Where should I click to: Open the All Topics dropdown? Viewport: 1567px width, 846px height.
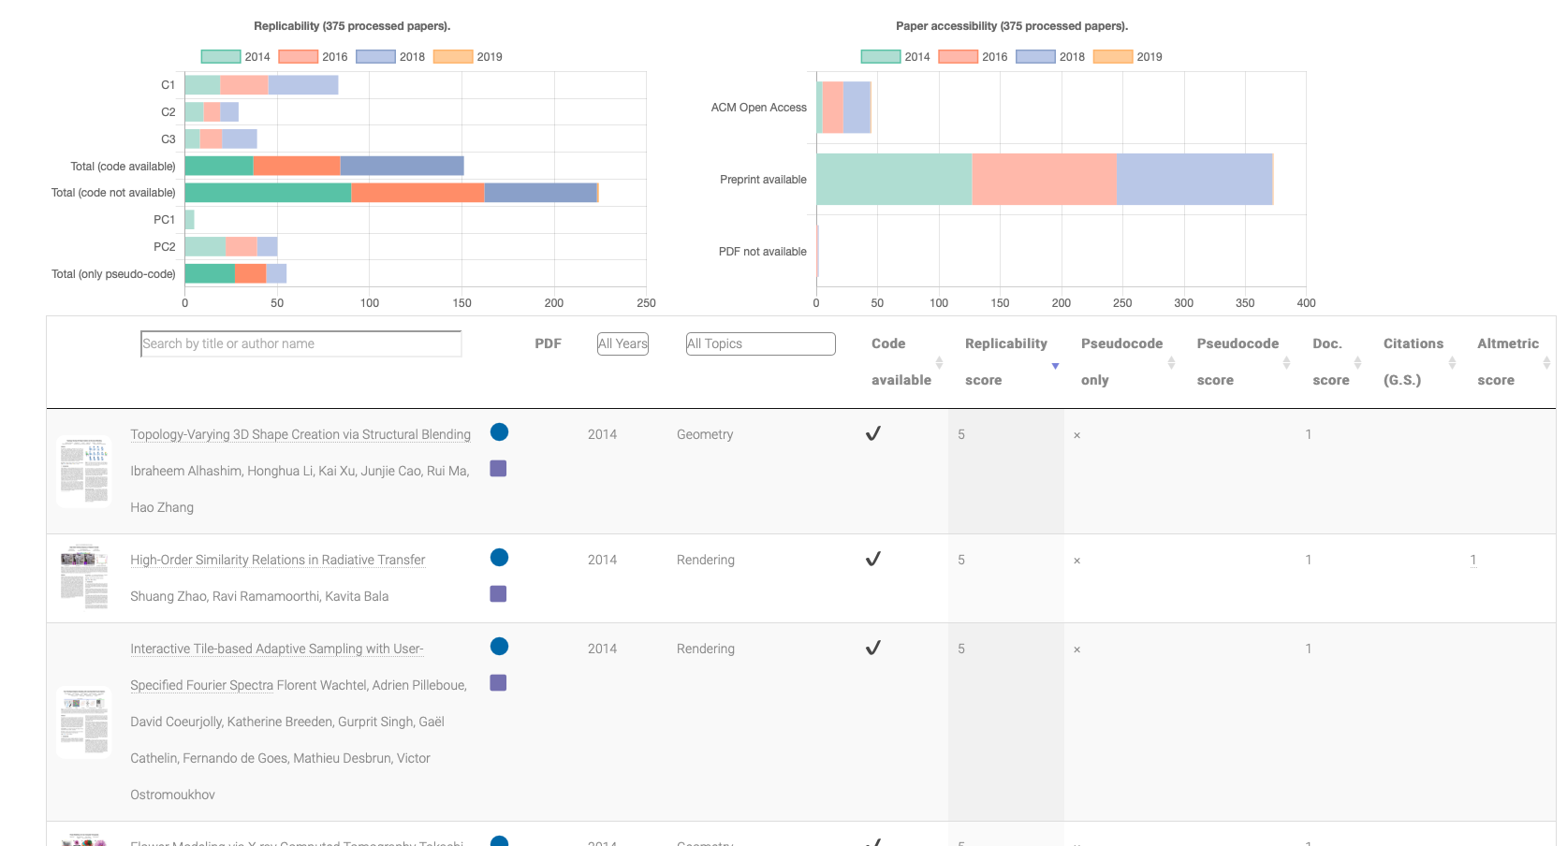760,343
